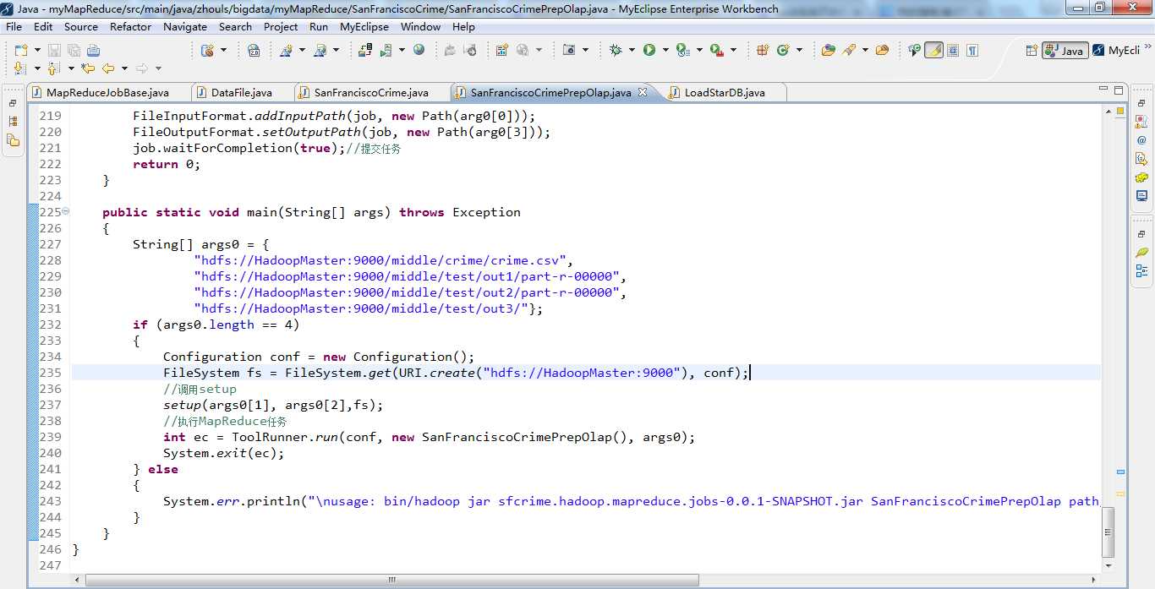
Task: Click the green Run button icon
Action: tap(649, 50)
